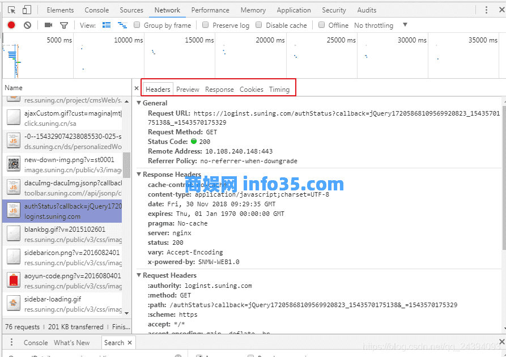
Task: Click the dacuImg JS file icon
Action: [x=14, y=188]
